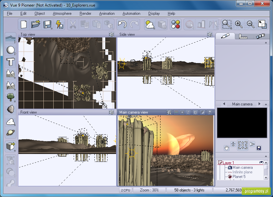Undo the last action
Image resolution: width=273 pixels, height=197 pixels.
click(122, 24)
